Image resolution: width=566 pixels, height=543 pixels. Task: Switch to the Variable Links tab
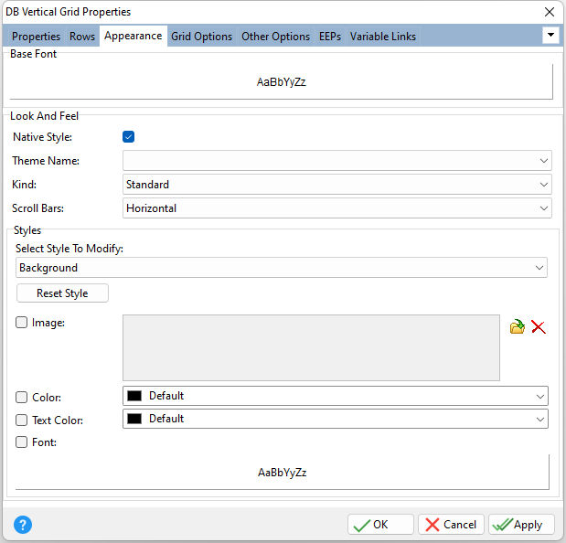(x=382, y=36)
